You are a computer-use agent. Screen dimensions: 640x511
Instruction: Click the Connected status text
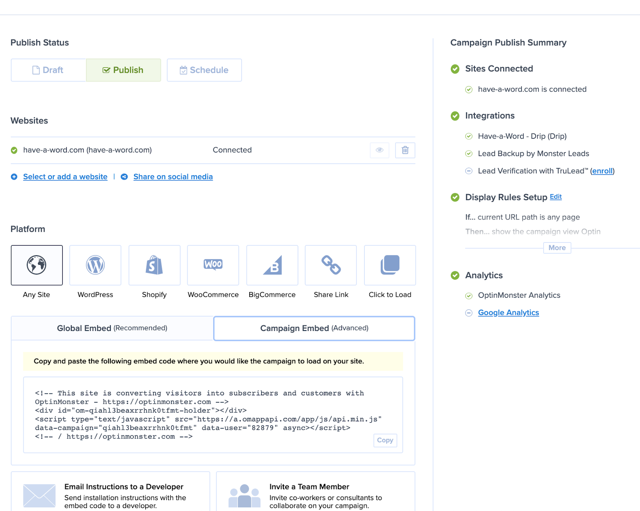(232, 150)
